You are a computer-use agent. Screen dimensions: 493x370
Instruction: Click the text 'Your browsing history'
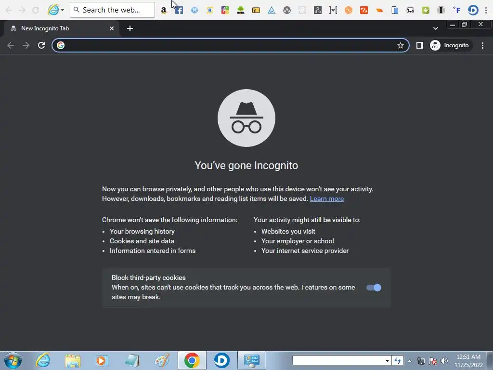(142, 232)
